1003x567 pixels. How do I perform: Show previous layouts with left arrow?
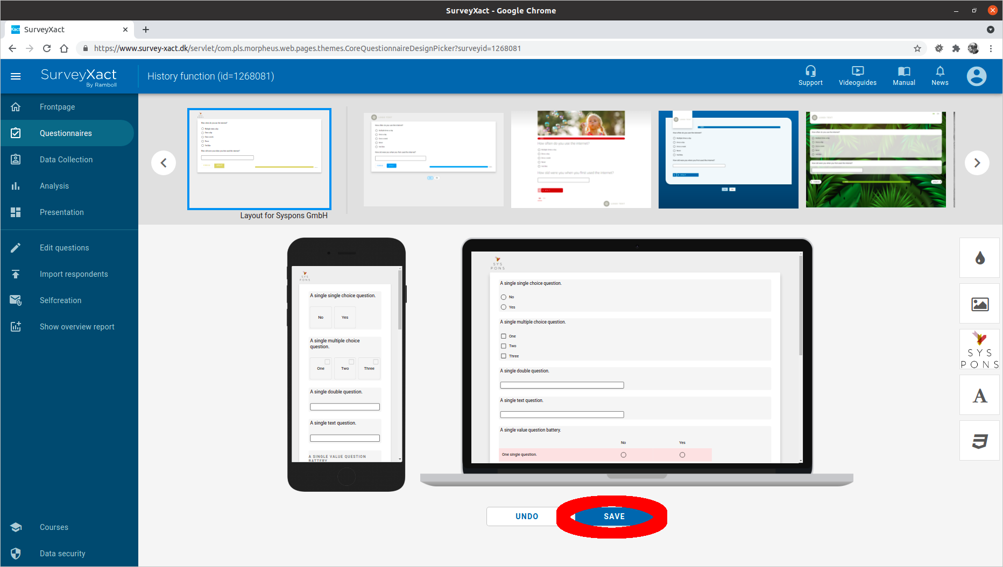[164, 163]
